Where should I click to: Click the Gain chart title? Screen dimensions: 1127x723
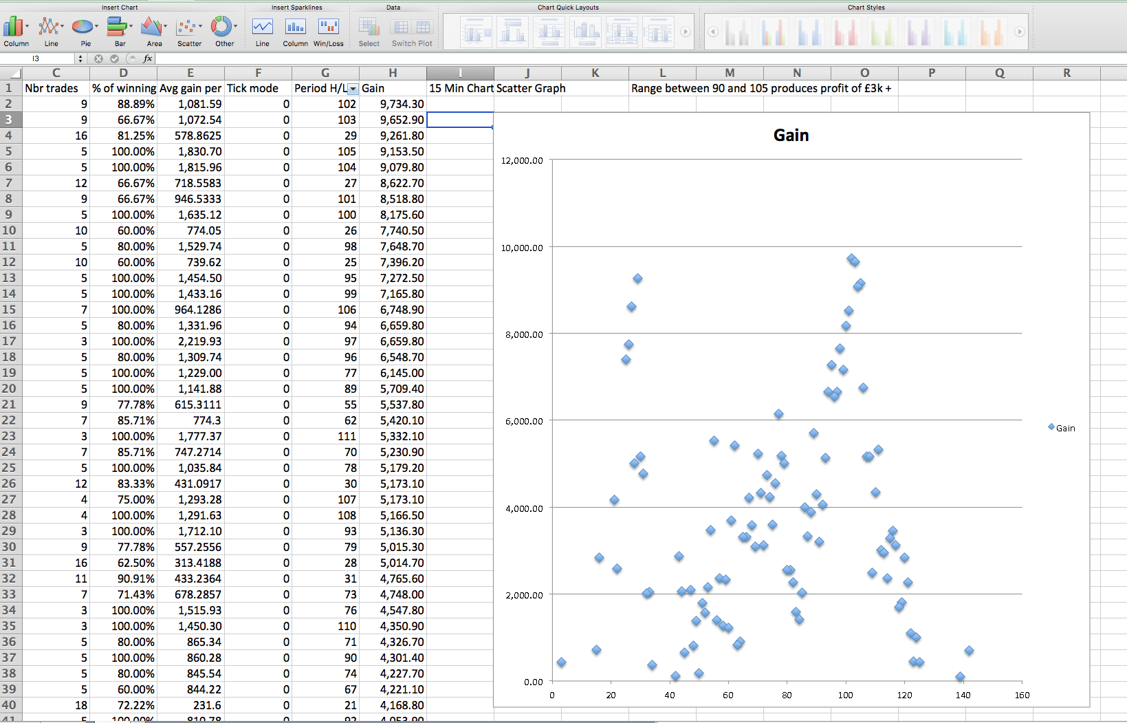point(791,136)
